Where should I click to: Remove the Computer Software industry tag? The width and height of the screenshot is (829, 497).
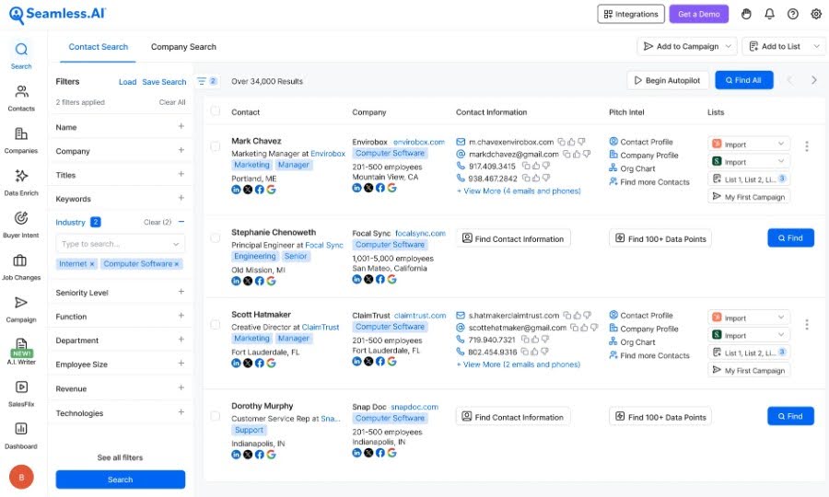click(x=177, y=263)
